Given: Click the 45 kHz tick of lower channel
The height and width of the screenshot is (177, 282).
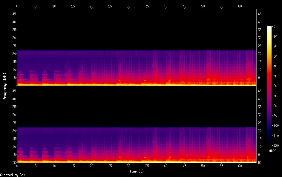Looking at the screenshot, I should pos(14,91).
